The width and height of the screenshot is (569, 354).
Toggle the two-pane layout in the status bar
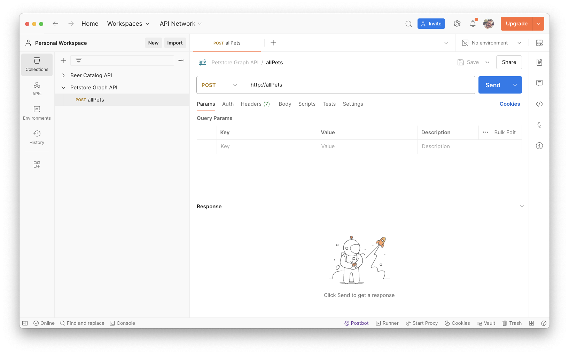532,323
